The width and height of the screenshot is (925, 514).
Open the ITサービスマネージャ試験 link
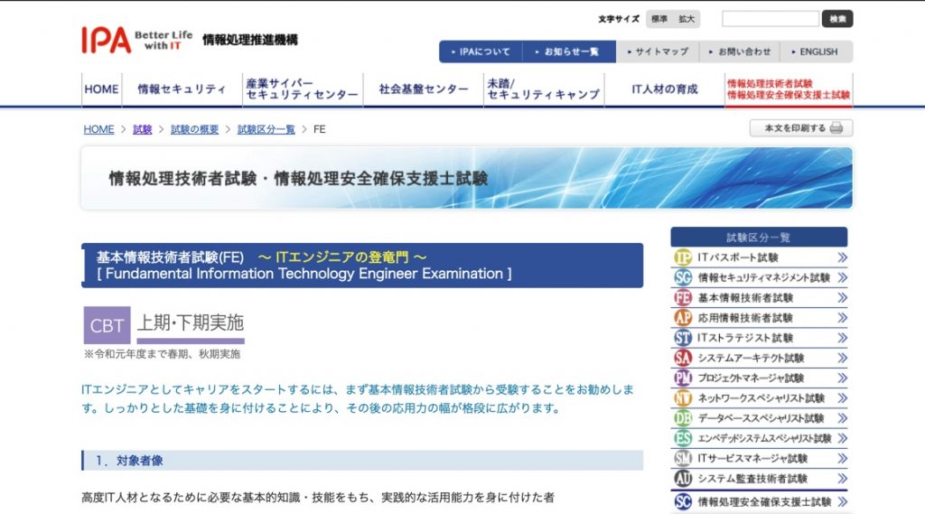[x=752, y=458]
